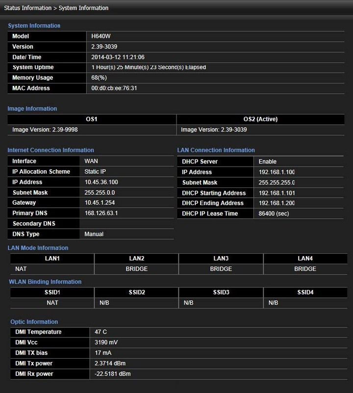Click the BRIDGE value under LAN2

[x=137, y=269]
